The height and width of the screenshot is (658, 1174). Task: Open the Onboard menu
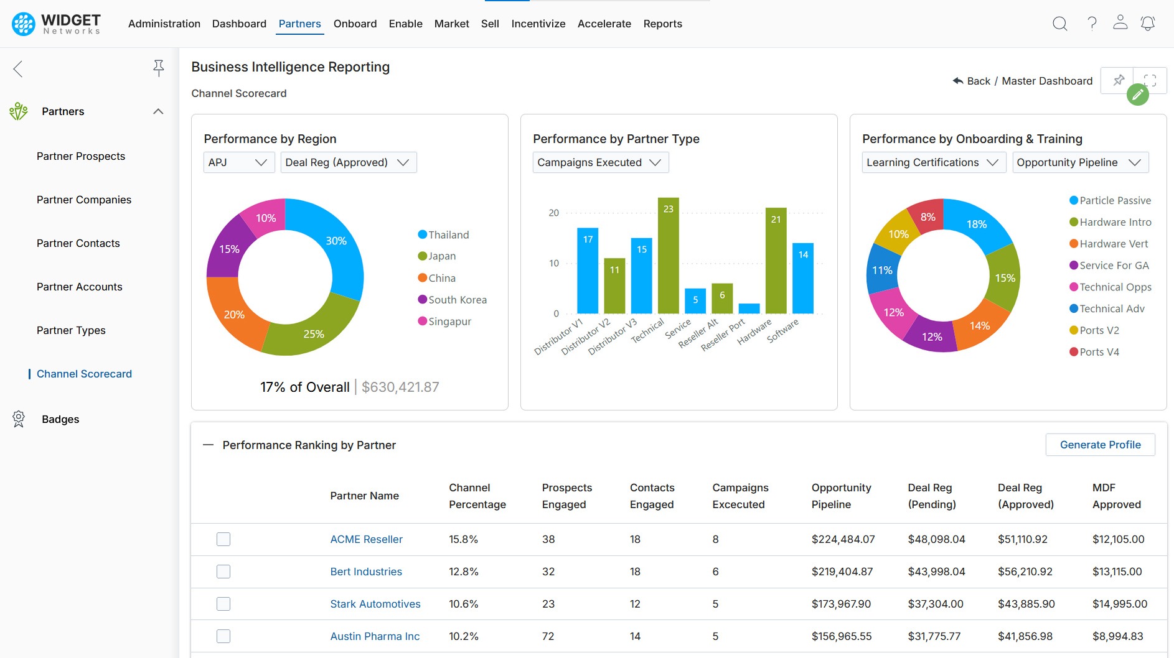[x=355, y=24]
